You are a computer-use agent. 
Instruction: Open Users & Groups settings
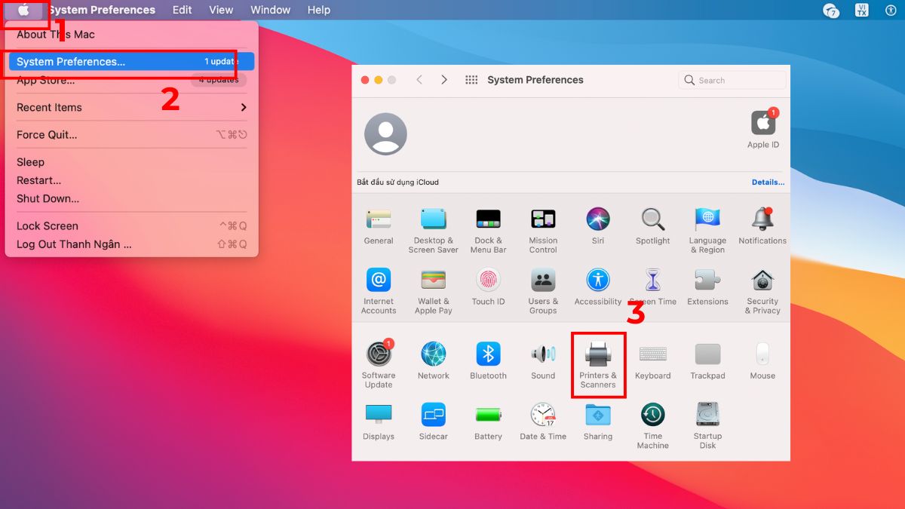(x=543, y=291)
